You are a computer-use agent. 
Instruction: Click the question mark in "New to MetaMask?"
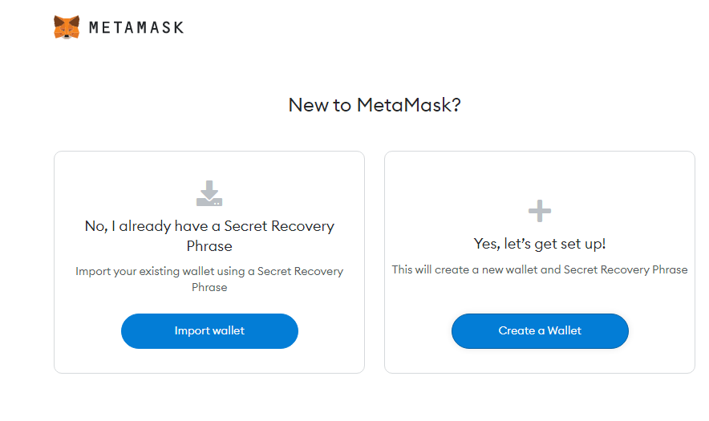pyautogui.click(x=456, y=105)
